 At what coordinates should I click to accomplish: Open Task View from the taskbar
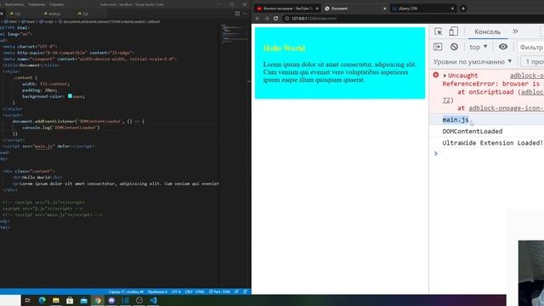(28, 300)
